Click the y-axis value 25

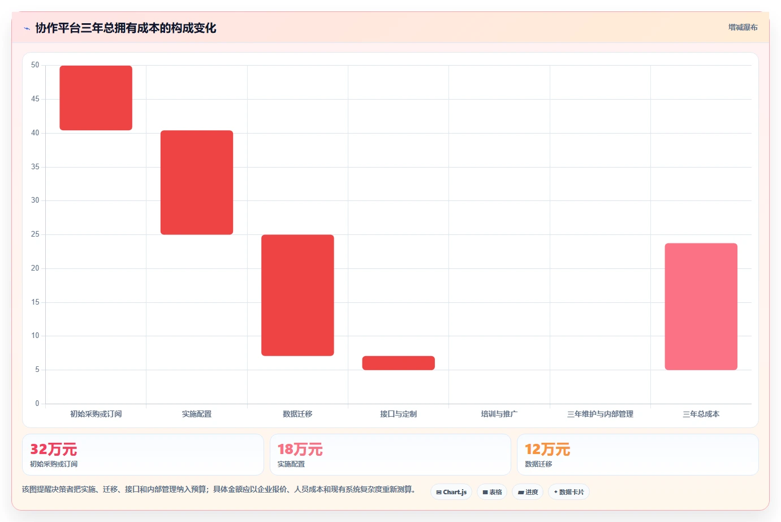click(x=35, y=234)
